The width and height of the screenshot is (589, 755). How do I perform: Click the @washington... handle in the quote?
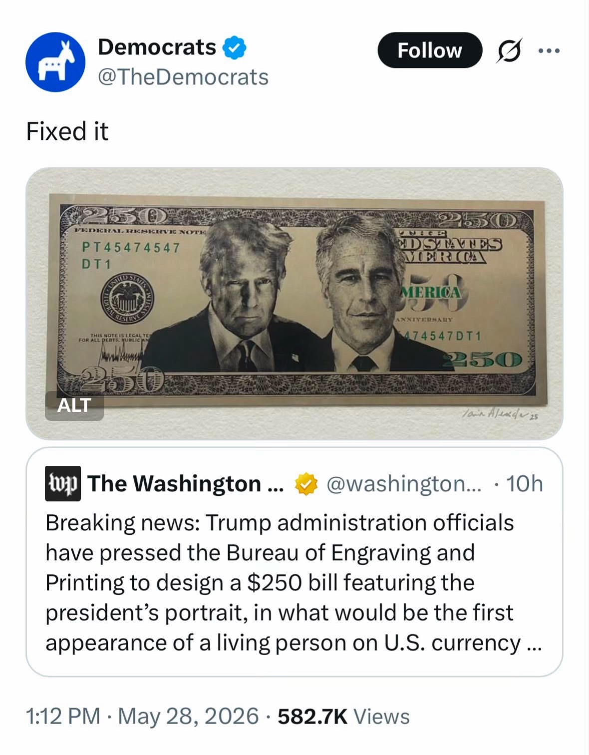coord(404,484)
